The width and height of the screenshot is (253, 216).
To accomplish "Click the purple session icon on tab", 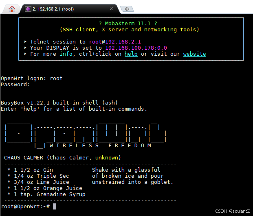I will point(28,9).
